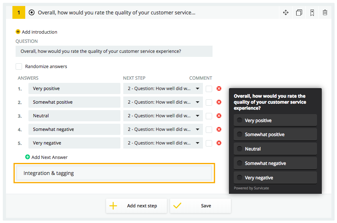Tick comment checkbox for 'Somewhat positive'
The width and height of the screenshot is (337, 223).
coord(209,102)
